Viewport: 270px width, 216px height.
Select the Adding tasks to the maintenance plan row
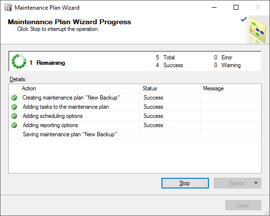135,107
